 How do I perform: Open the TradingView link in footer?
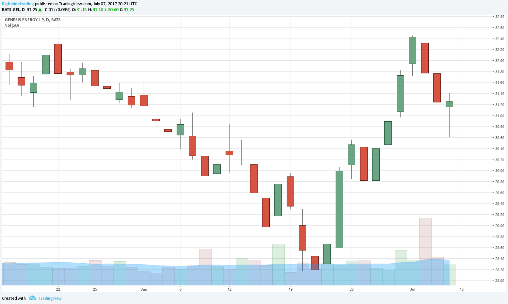click(x=50, y=298)
